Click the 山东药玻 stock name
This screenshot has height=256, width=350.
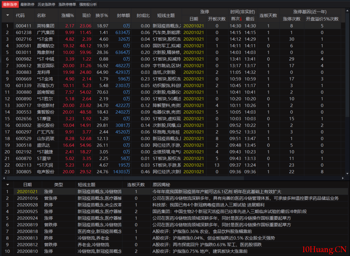pyautogui.click(x=45, y=139)
